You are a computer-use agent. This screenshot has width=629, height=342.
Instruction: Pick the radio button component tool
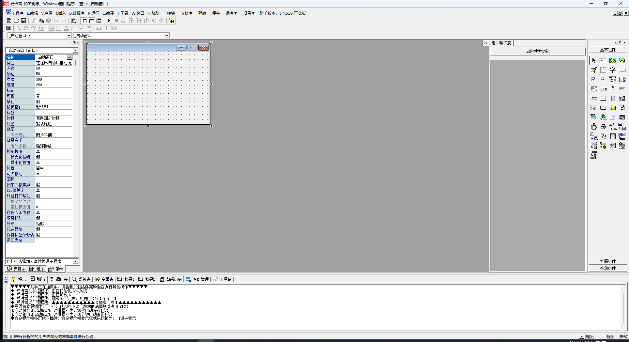[603, 79]
